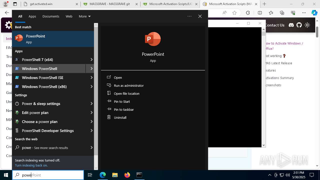
Task: Click the Windows PowerShell (x86) icon
Action: [x=17, y=86]
